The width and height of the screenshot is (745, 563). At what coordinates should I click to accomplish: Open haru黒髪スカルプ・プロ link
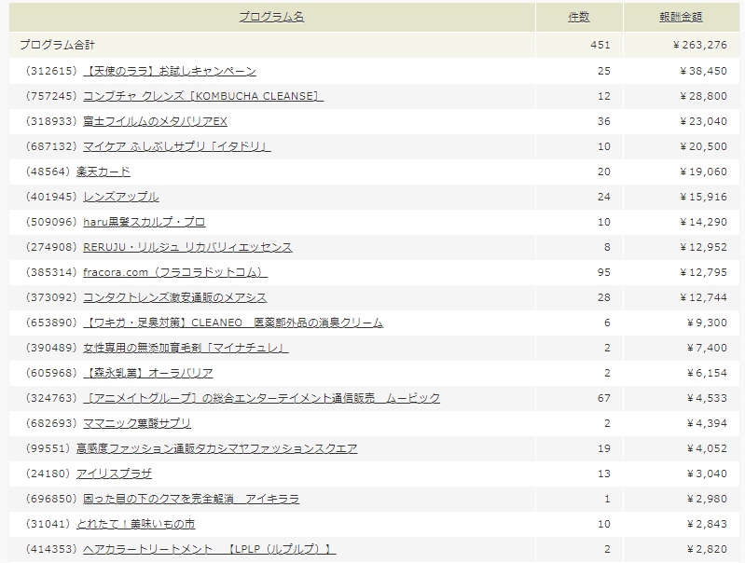(x=144, y=223)
